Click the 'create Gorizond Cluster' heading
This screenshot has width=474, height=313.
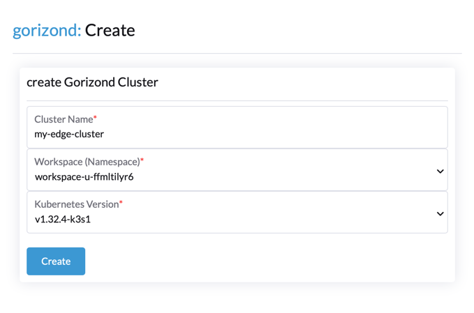click(x=92, y=82)
